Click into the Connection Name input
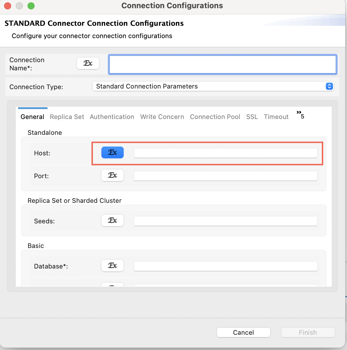 (223, 64)
